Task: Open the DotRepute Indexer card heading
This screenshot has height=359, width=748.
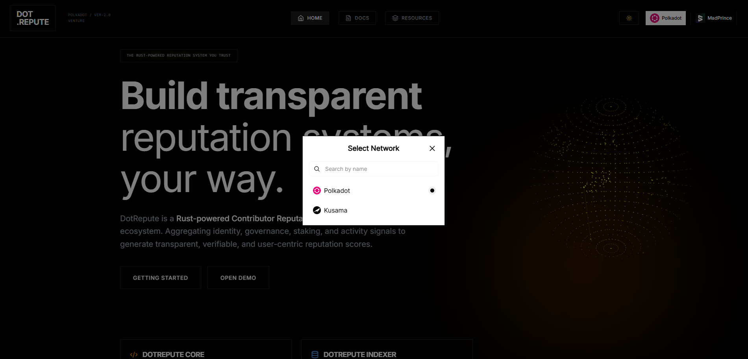Action: coord(360,355)
